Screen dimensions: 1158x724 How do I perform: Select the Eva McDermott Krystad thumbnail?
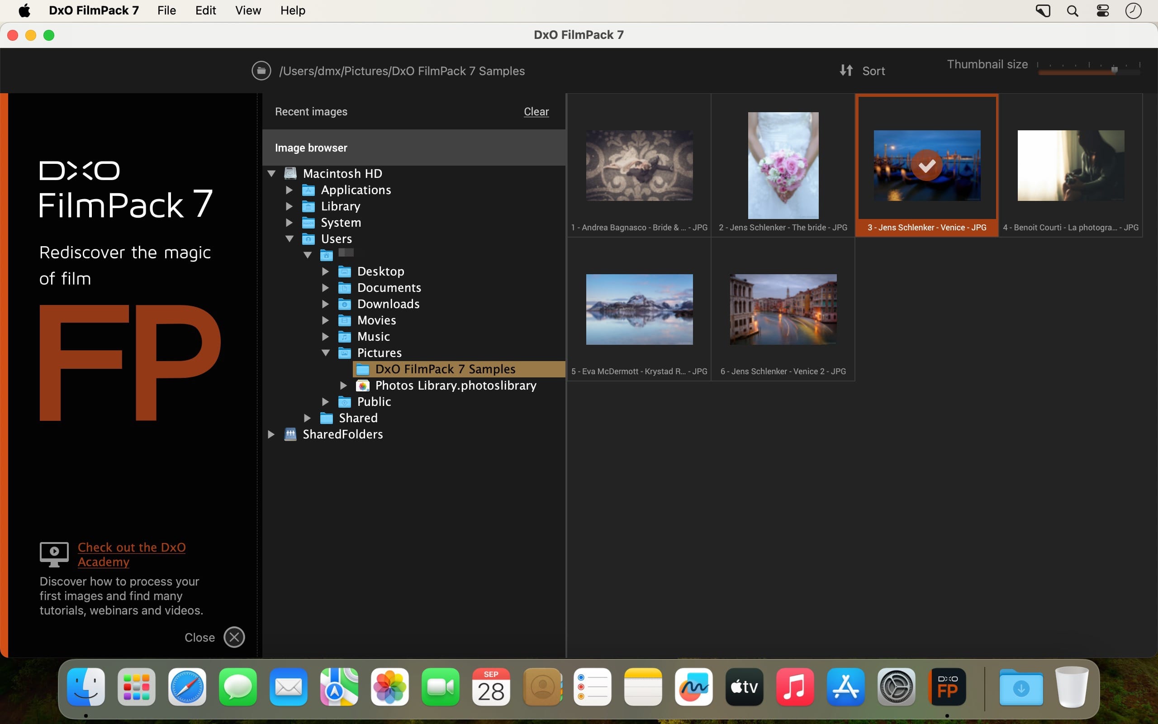639,310
